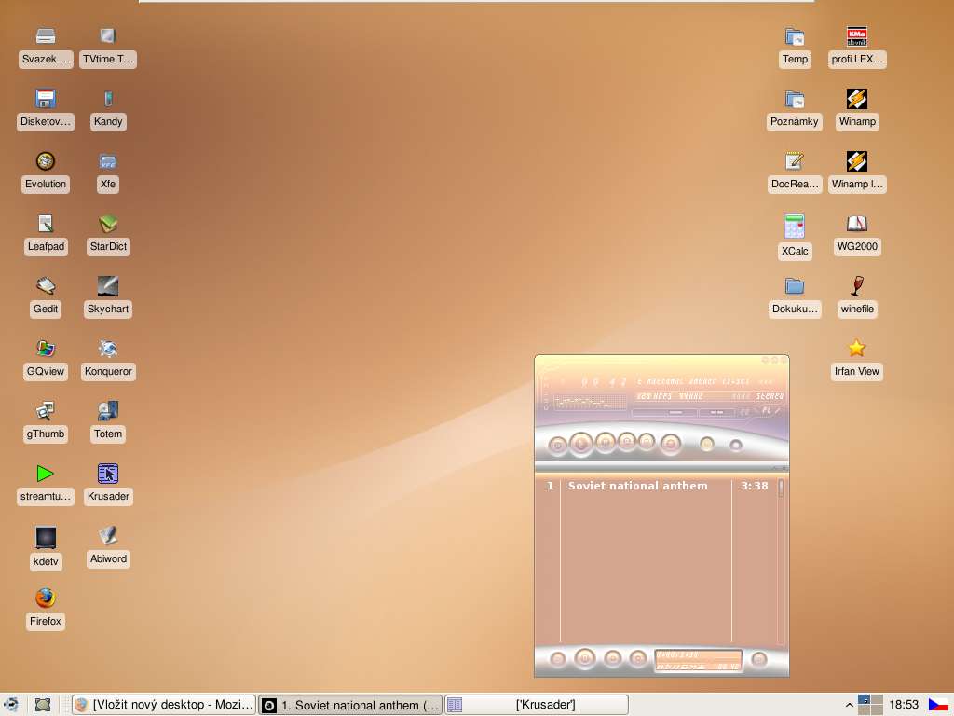
Task: Switch to "1. Soviet national anthem" taskbar button
Action: pyautogui.click(x=350, y=705)
